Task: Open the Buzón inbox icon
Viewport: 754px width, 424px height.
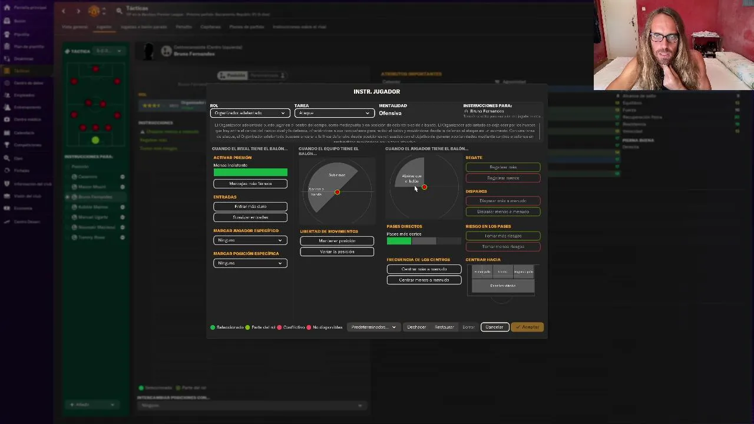Action: (6, 21)
